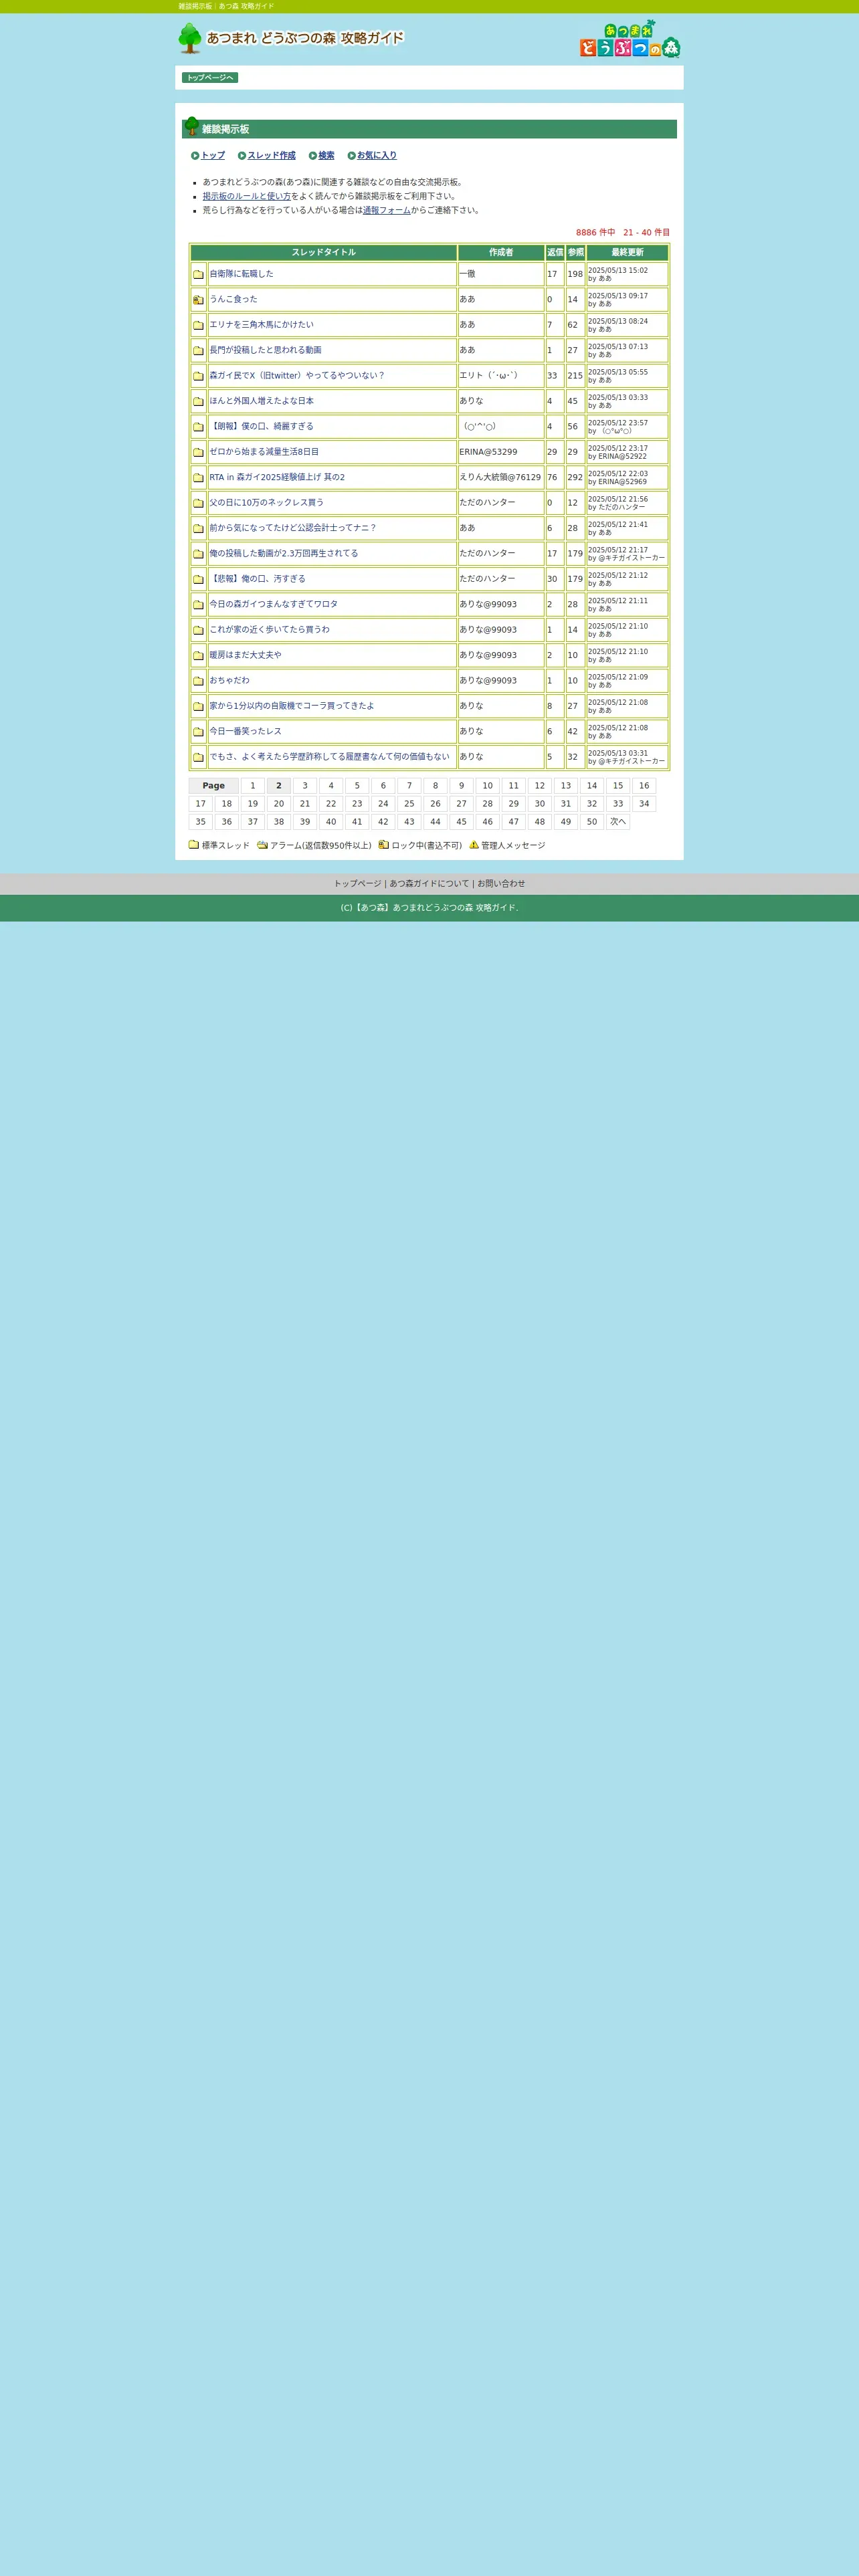Image resolution: width=859 pixels, height=2576 pixels.
Task: Open the お気に入り link
Action: pyautogui.click(x=377, y=156)
